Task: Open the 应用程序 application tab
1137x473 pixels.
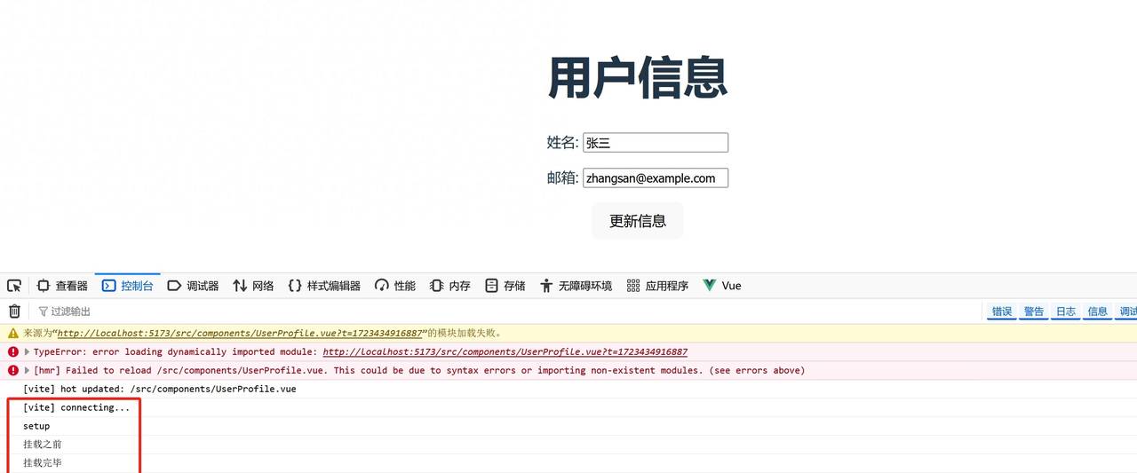Action: point(658,286)
